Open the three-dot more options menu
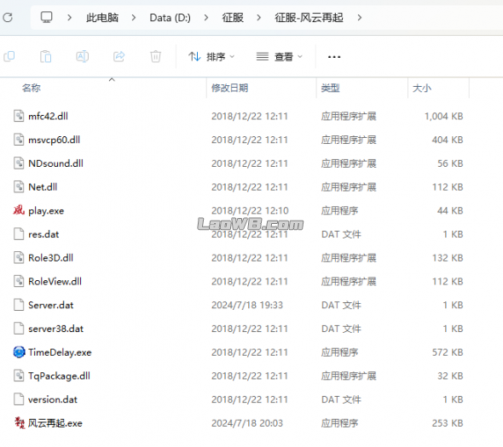 (334, 57)
